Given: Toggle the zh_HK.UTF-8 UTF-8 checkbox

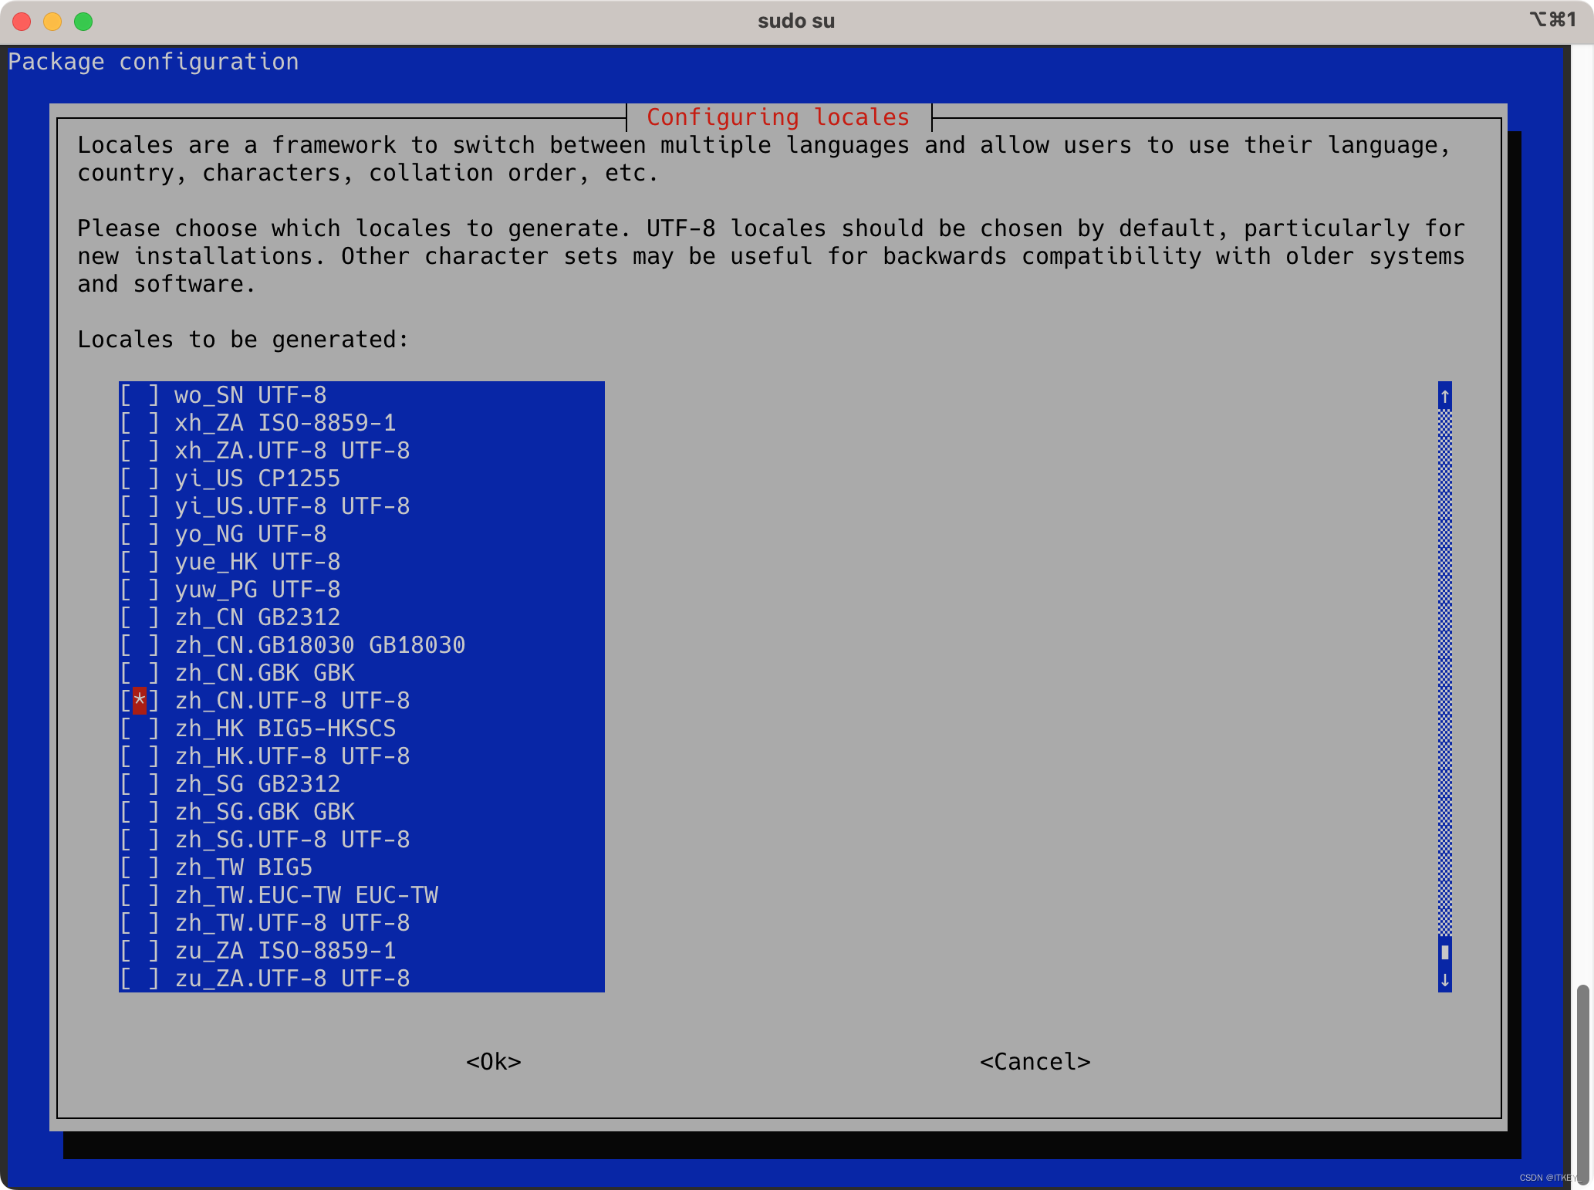Looking at the screenshot, I should point(140,756).
